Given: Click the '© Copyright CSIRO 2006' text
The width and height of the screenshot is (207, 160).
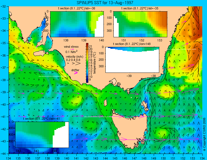Looking at the screenshot, I should 204,135.
